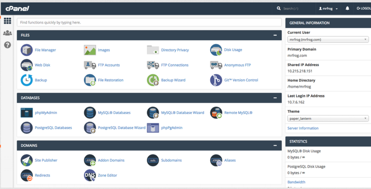
Task: Click the Site Publisher paper plane icon
Action: click(27, 160)
